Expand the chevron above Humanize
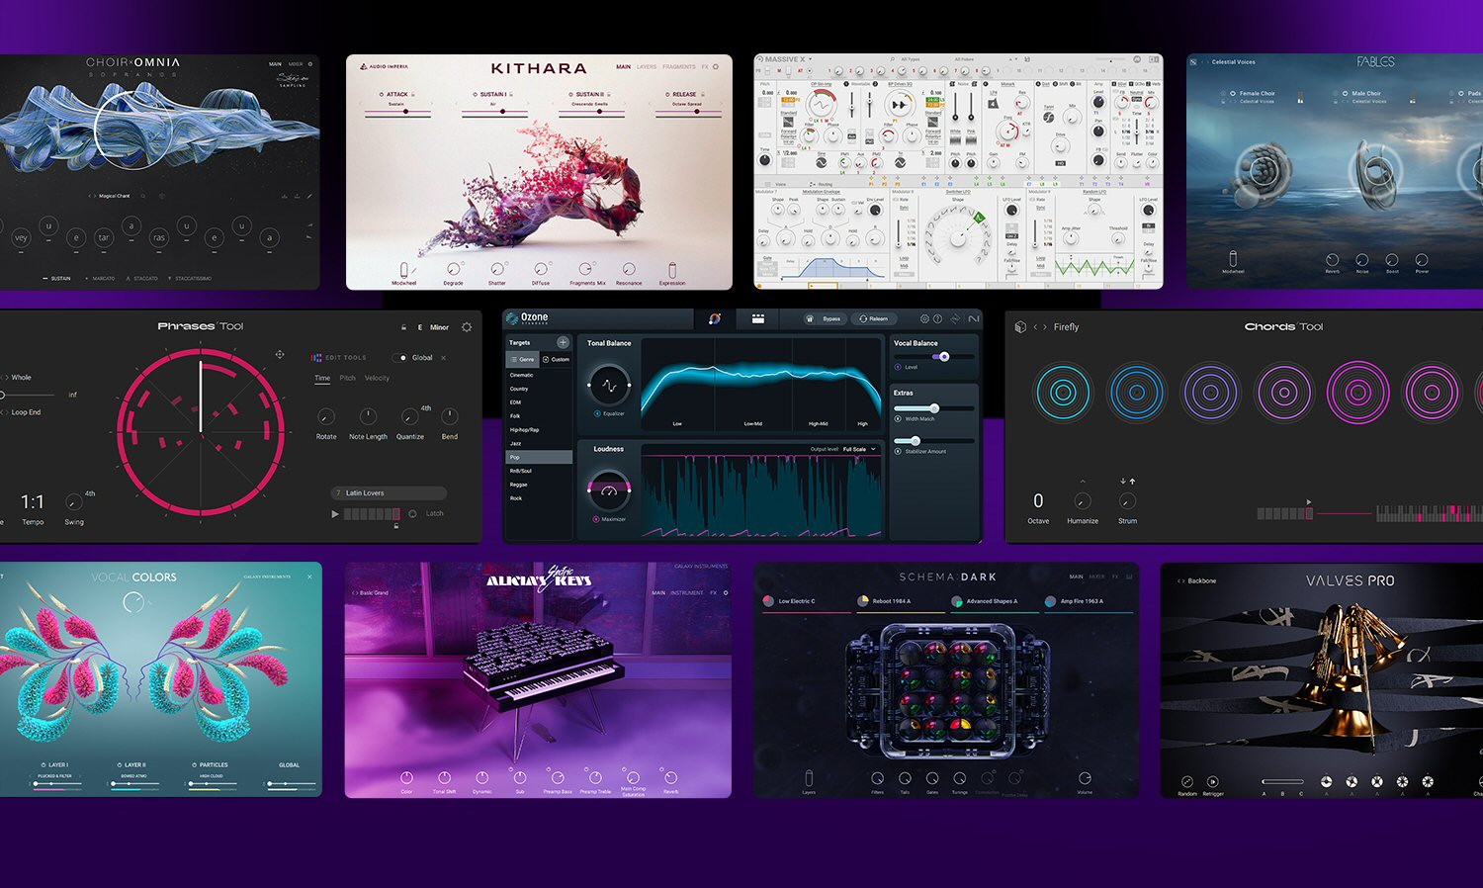1483x888 pixels. (x=1083, y=482)
